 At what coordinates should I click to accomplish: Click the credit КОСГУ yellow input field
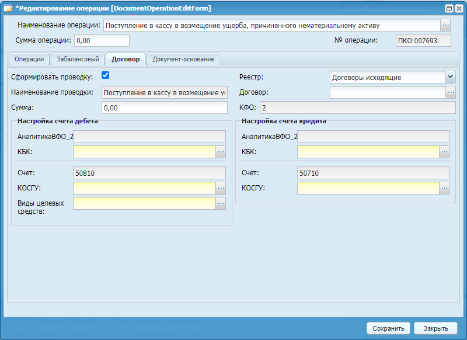368,188
